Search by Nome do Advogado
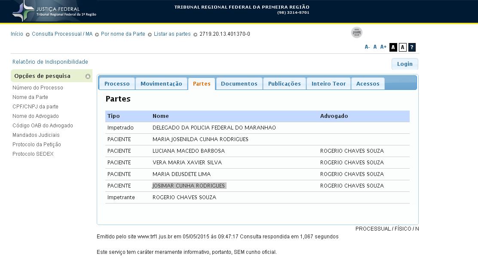478x259 pixels. tap(36, 116)
